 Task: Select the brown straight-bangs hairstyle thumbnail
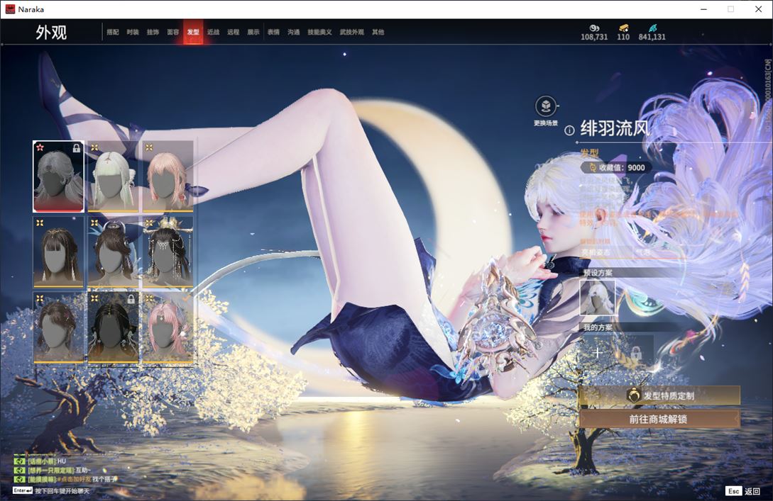[58, 252]
